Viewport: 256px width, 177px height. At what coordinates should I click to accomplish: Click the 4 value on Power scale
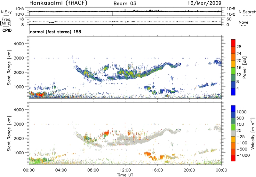(238, 88)
